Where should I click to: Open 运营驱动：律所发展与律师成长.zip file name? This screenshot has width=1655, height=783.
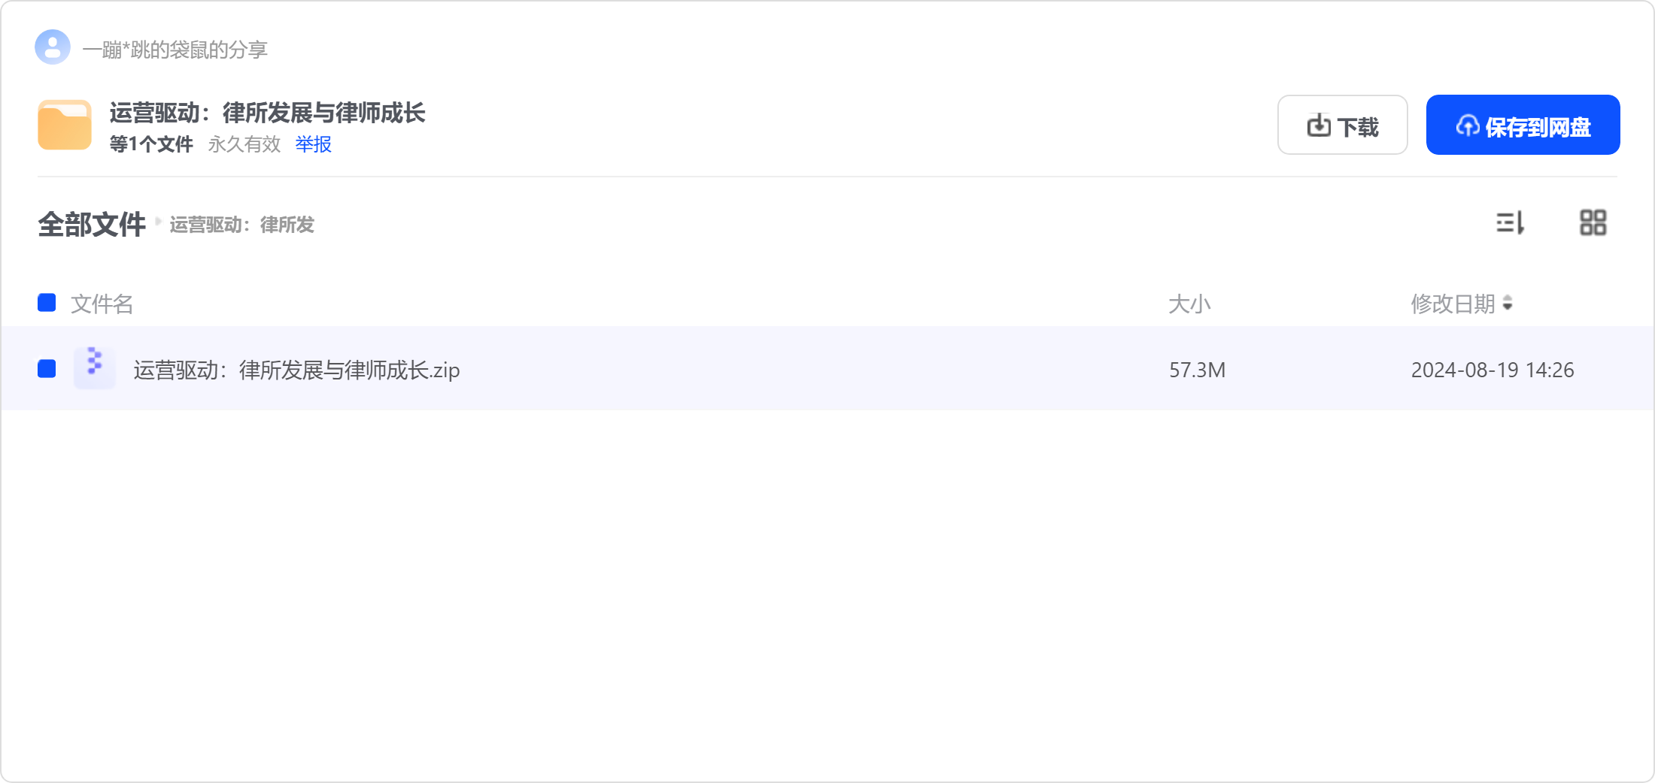coord(296,370)
